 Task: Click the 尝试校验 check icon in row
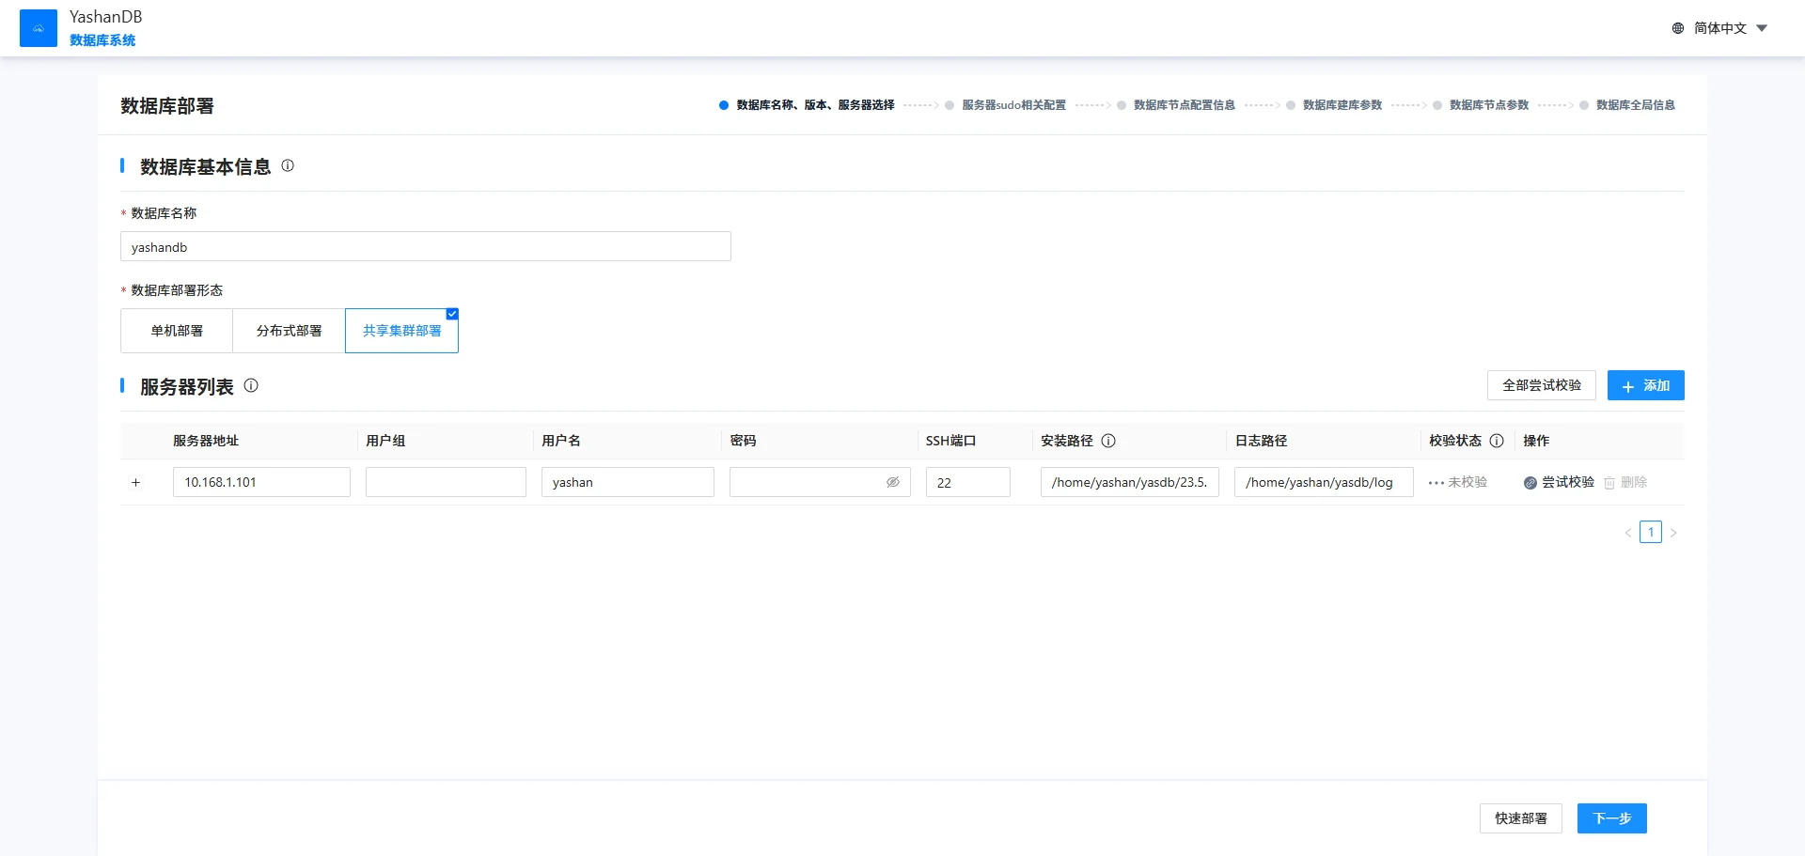click(1530, 483)
